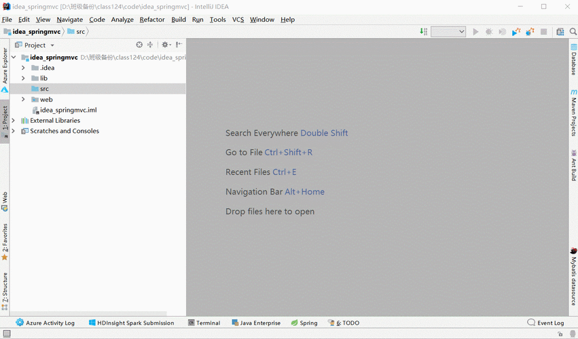Viewport: 578px width, 339px height.
Task: Toggle the Maven Projects side panel
Action: [573, 112]
